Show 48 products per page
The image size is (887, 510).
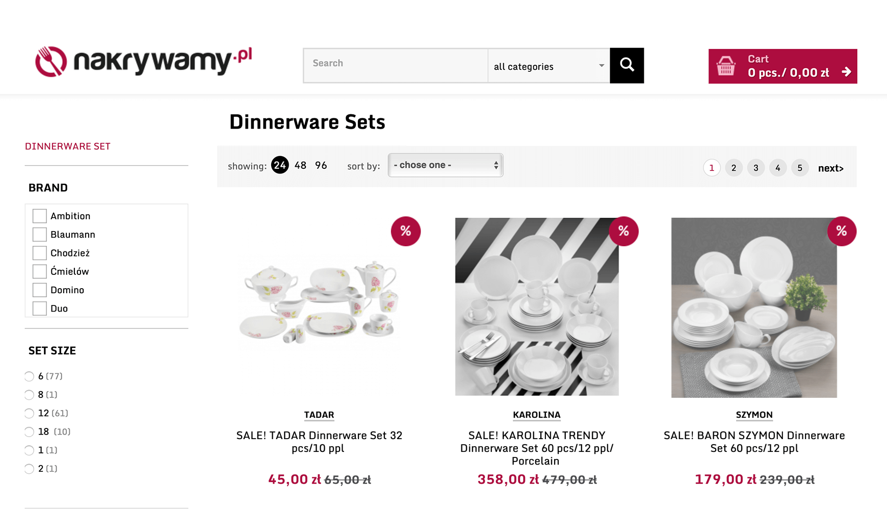[x=300, y=165]
